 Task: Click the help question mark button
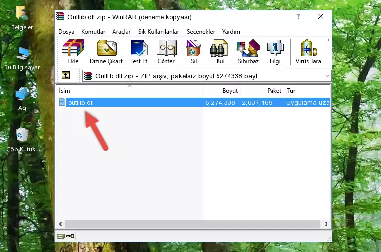click(x=298, y=16)
